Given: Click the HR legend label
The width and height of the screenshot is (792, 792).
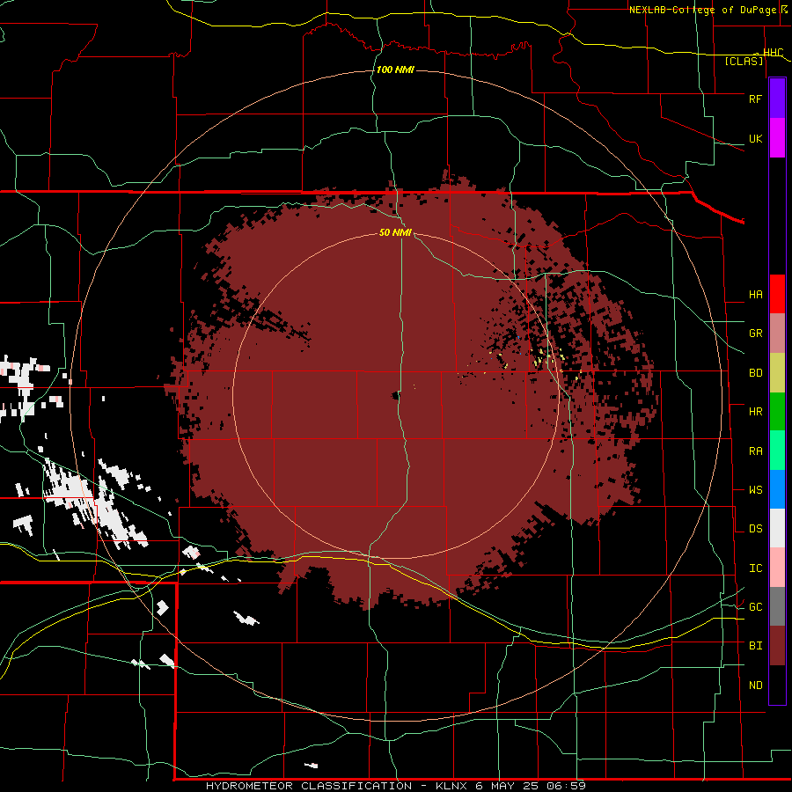Looking at the screenshot, I should [755, 412].
